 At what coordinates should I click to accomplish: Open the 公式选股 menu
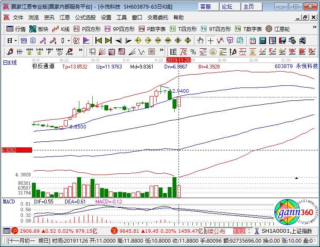85,18
